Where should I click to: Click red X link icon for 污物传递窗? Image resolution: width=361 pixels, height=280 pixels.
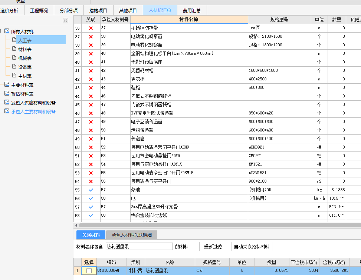[91, 130]
